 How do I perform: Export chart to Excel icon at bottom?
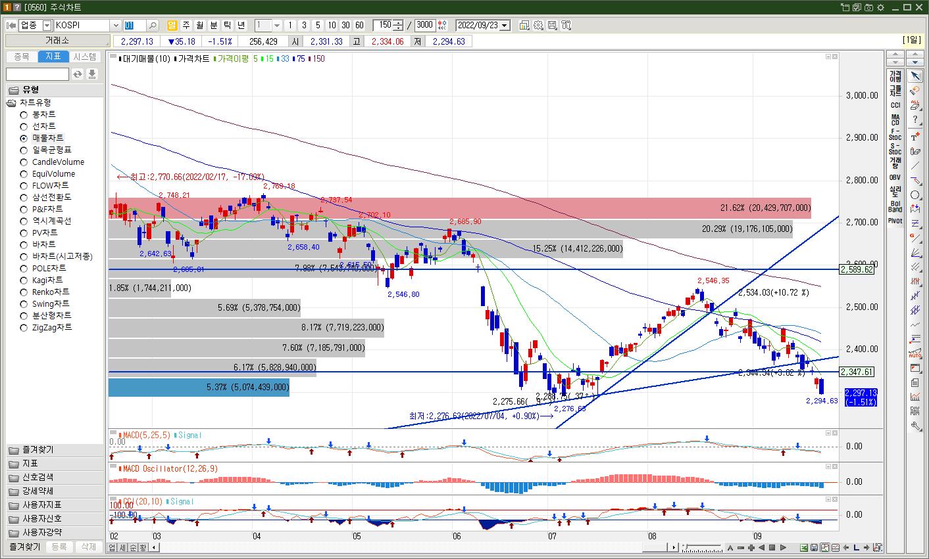(x=803, y=548)
